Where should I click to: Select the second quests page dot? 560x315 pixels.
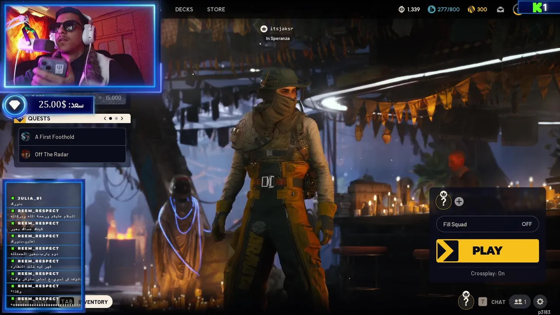click(x=116, y=119)
